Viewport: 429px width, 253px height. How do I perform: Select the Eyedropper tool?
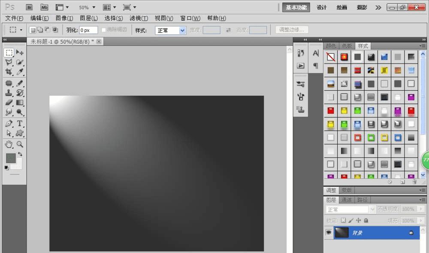coord(20,72)
